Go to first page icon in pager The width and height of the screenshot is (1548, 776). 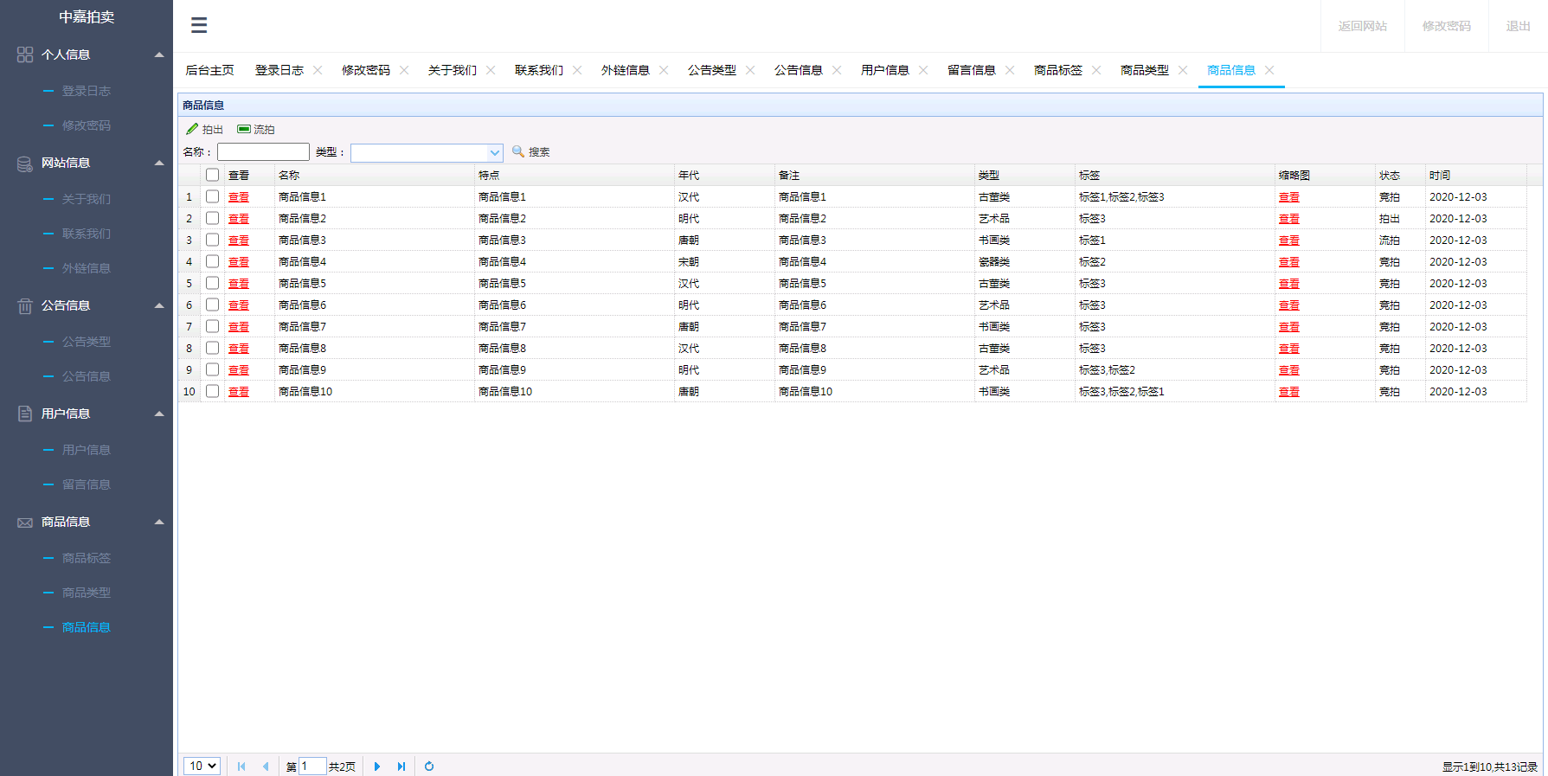[x=241, y=766]
